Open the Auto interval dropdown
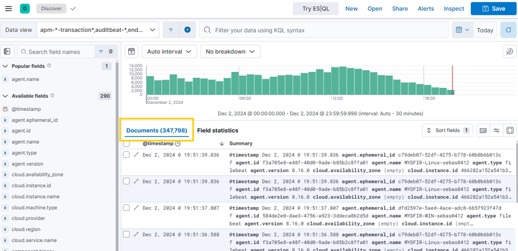Viewport: 518px width, 251px height. [169, 52]
